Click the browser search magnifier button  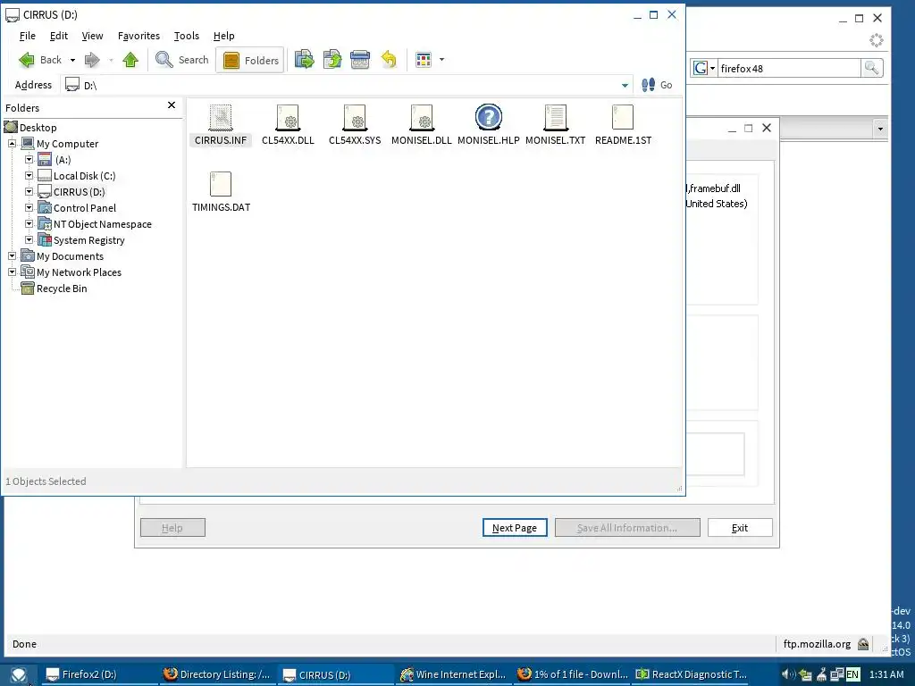pyautogui.click(x=872, y=68)
